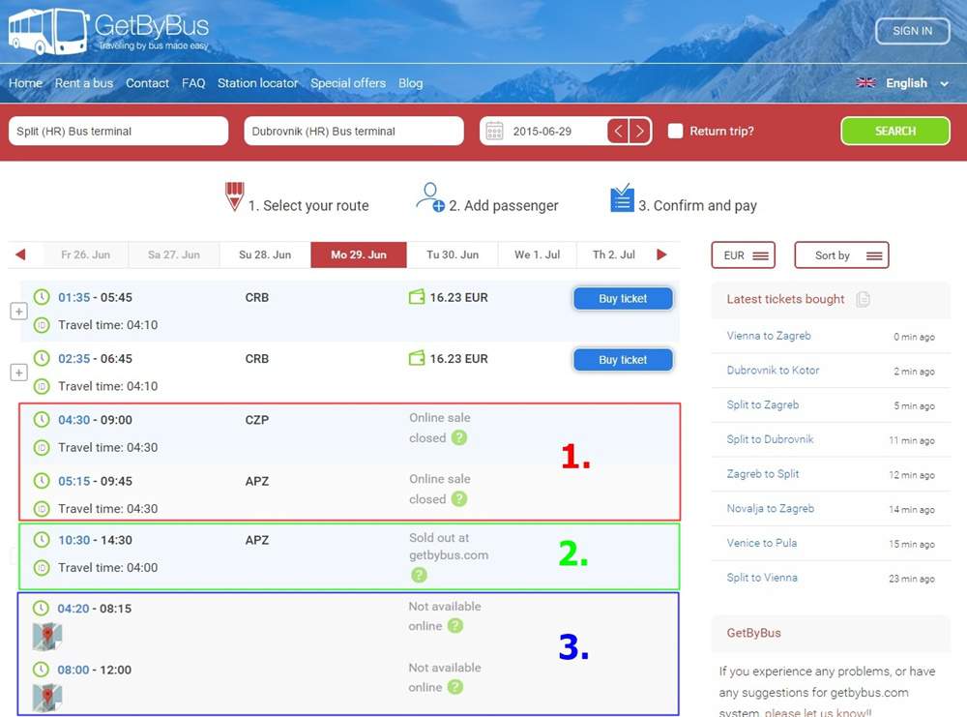Screen dimensions: 967x717
Task: Click help icon for 08:00 Not available online
Action: 455,687
